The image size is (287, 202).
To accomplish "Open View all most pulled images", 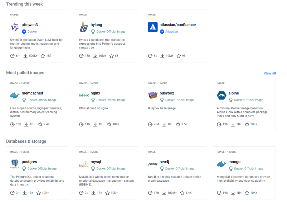I will pos(270,73).
